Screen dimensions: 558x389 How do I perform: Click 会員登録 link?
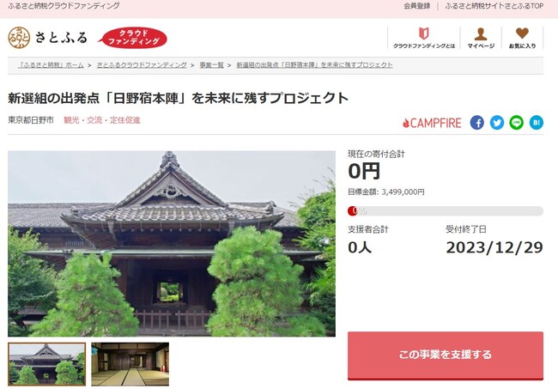416,6
